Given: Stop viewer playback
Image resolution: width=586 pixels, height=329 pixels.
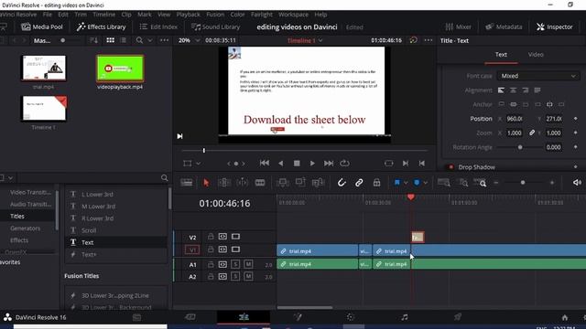Looking at the screenshot, I should pyautogui.click(x=297, y=164).
